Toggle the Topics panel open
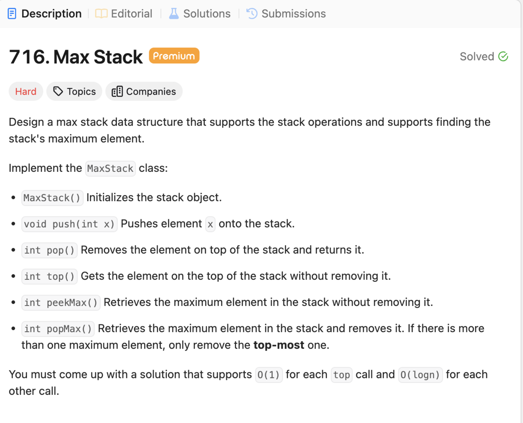 click(x=74, y=91)
